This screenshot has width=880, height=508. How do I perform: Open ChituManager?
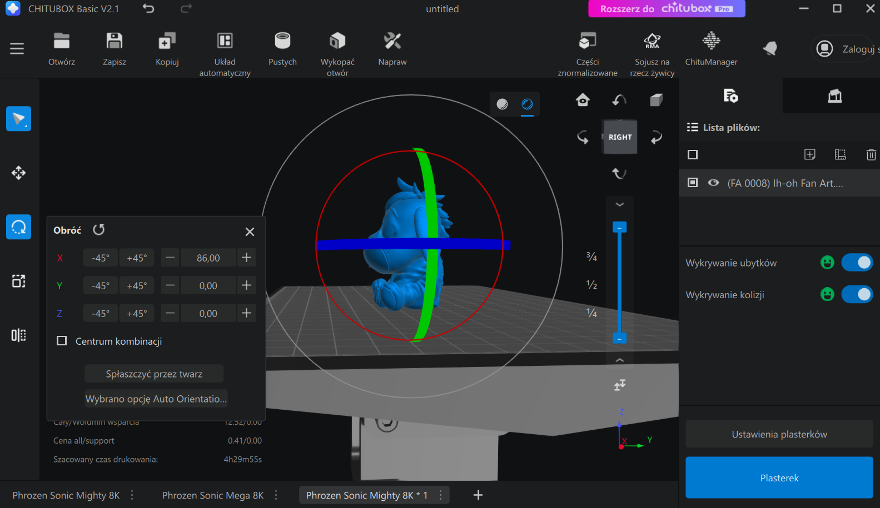click(712, 49)
